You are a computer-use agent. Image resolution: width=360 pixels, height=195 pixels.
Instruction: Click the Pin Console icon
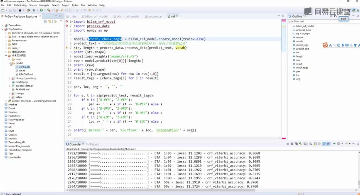[334, 144]
